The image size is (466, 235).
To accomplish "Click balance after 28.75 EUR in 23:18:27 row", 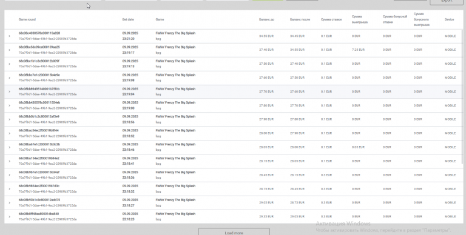I will coord(297,203).
